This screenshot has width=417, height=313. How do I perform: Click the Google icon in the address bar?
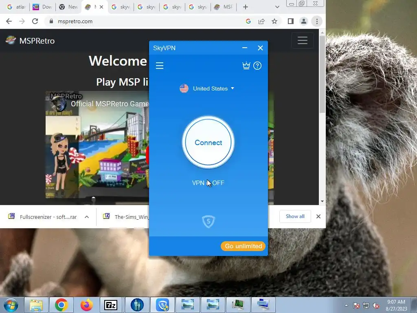click(x=248, y=21)
